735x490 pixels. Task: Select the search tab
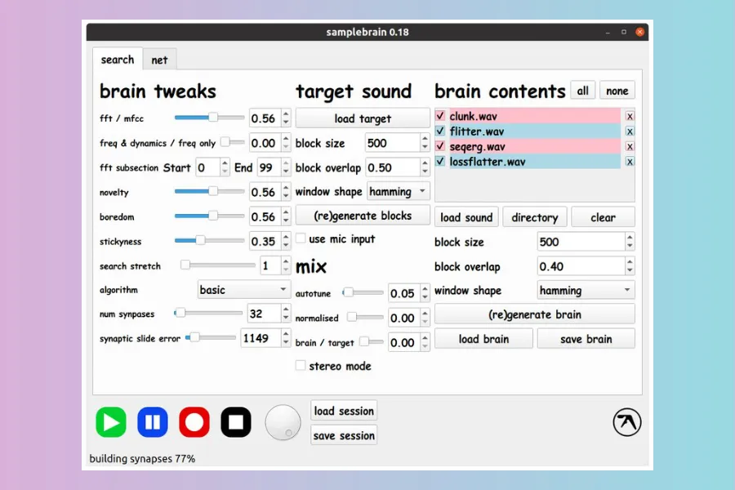pyautogui.click(x=118, y=60)
